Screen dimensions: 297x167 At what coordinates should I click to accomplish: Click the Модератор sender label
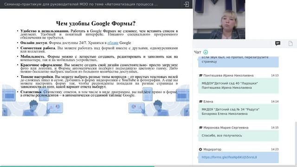click(x=212, y=149)
